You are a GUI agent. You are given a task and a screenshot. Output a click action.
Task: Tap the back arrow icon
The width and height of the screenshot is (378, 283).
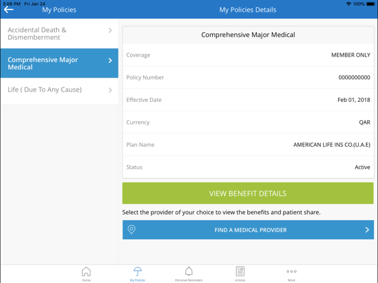coord(9,10)
